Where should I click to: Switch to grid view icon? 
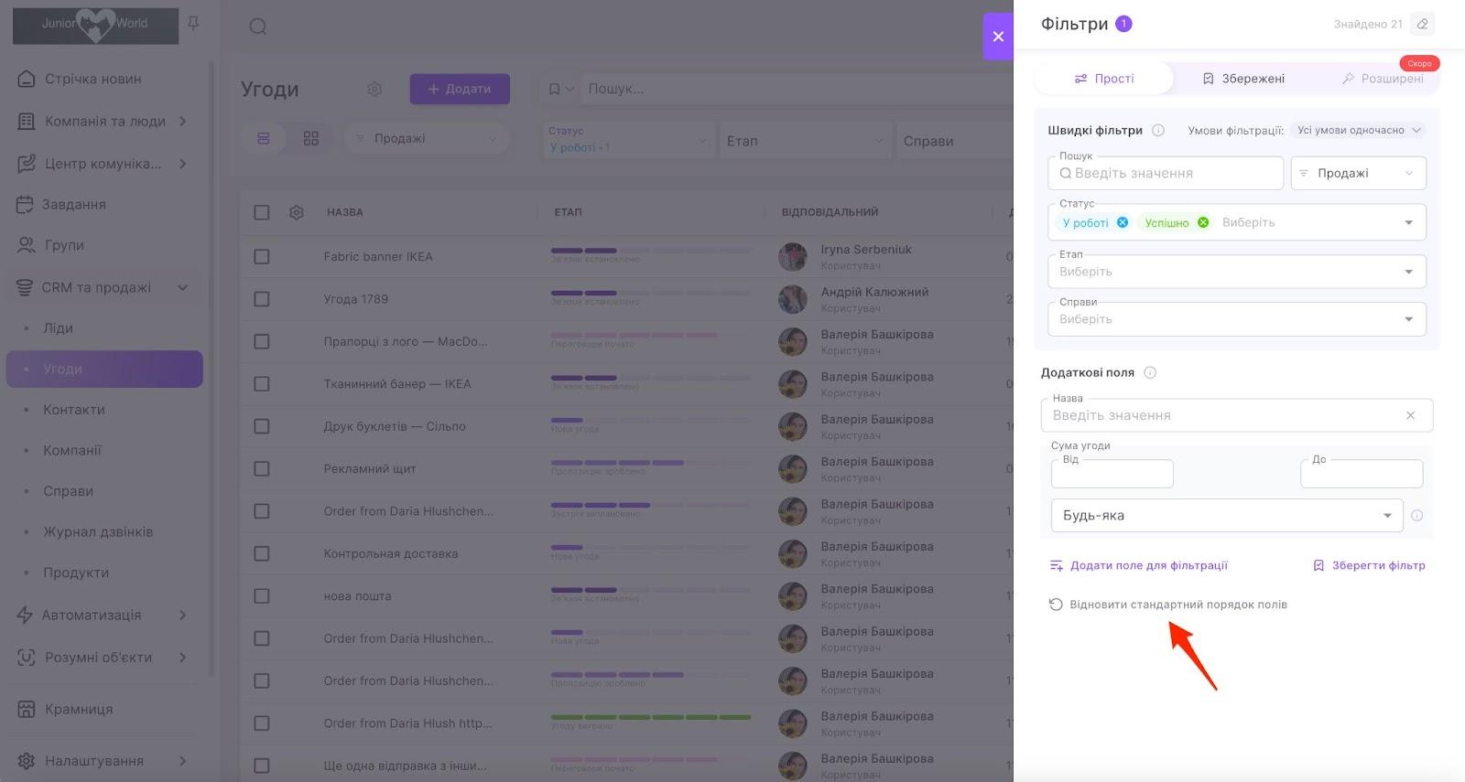pyautogui.click(x=311, y=138)
